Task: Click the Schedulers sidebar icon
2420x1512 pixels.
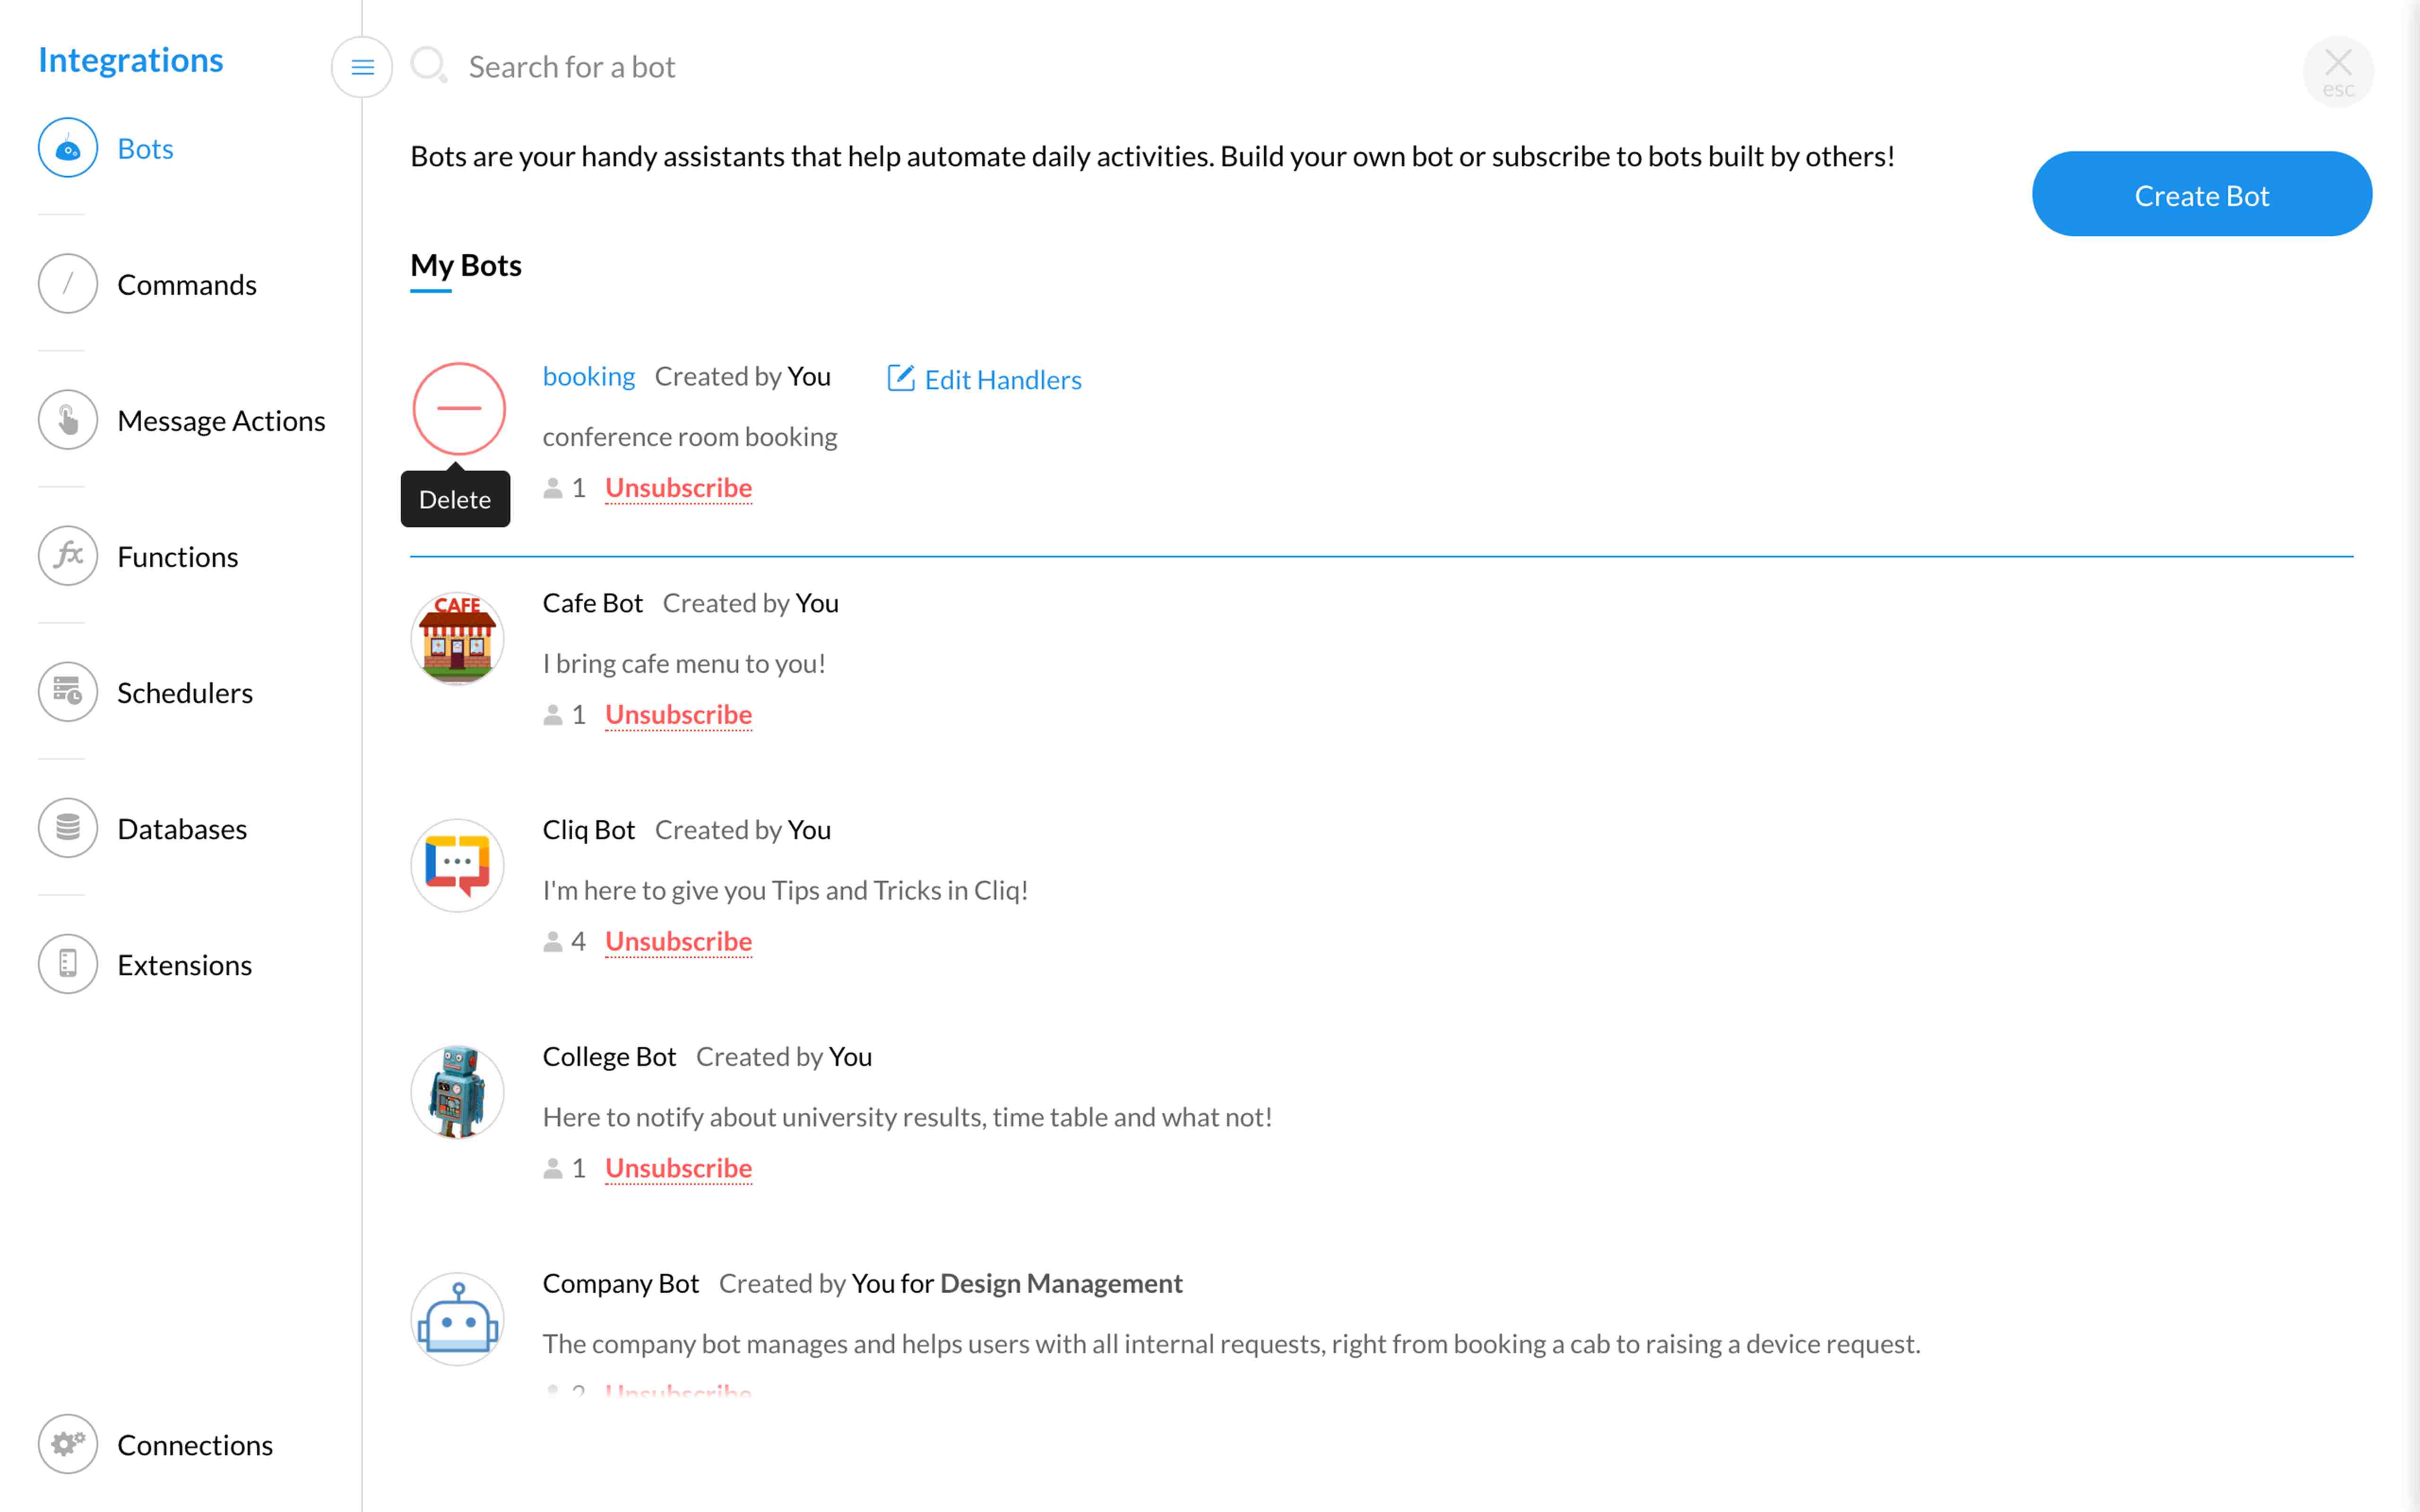Action: [68, 693]
